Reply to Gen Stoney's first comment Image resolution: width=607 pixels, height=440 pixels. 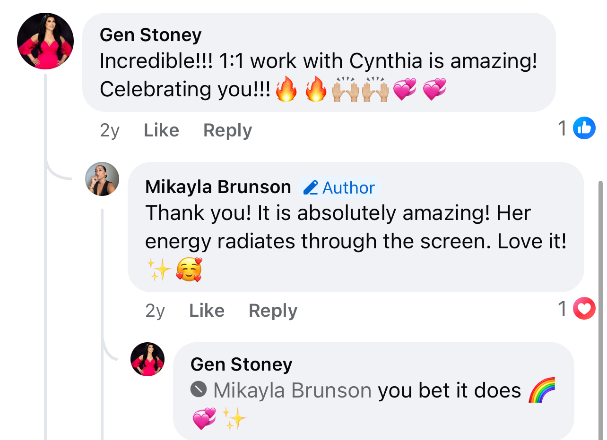227,130
